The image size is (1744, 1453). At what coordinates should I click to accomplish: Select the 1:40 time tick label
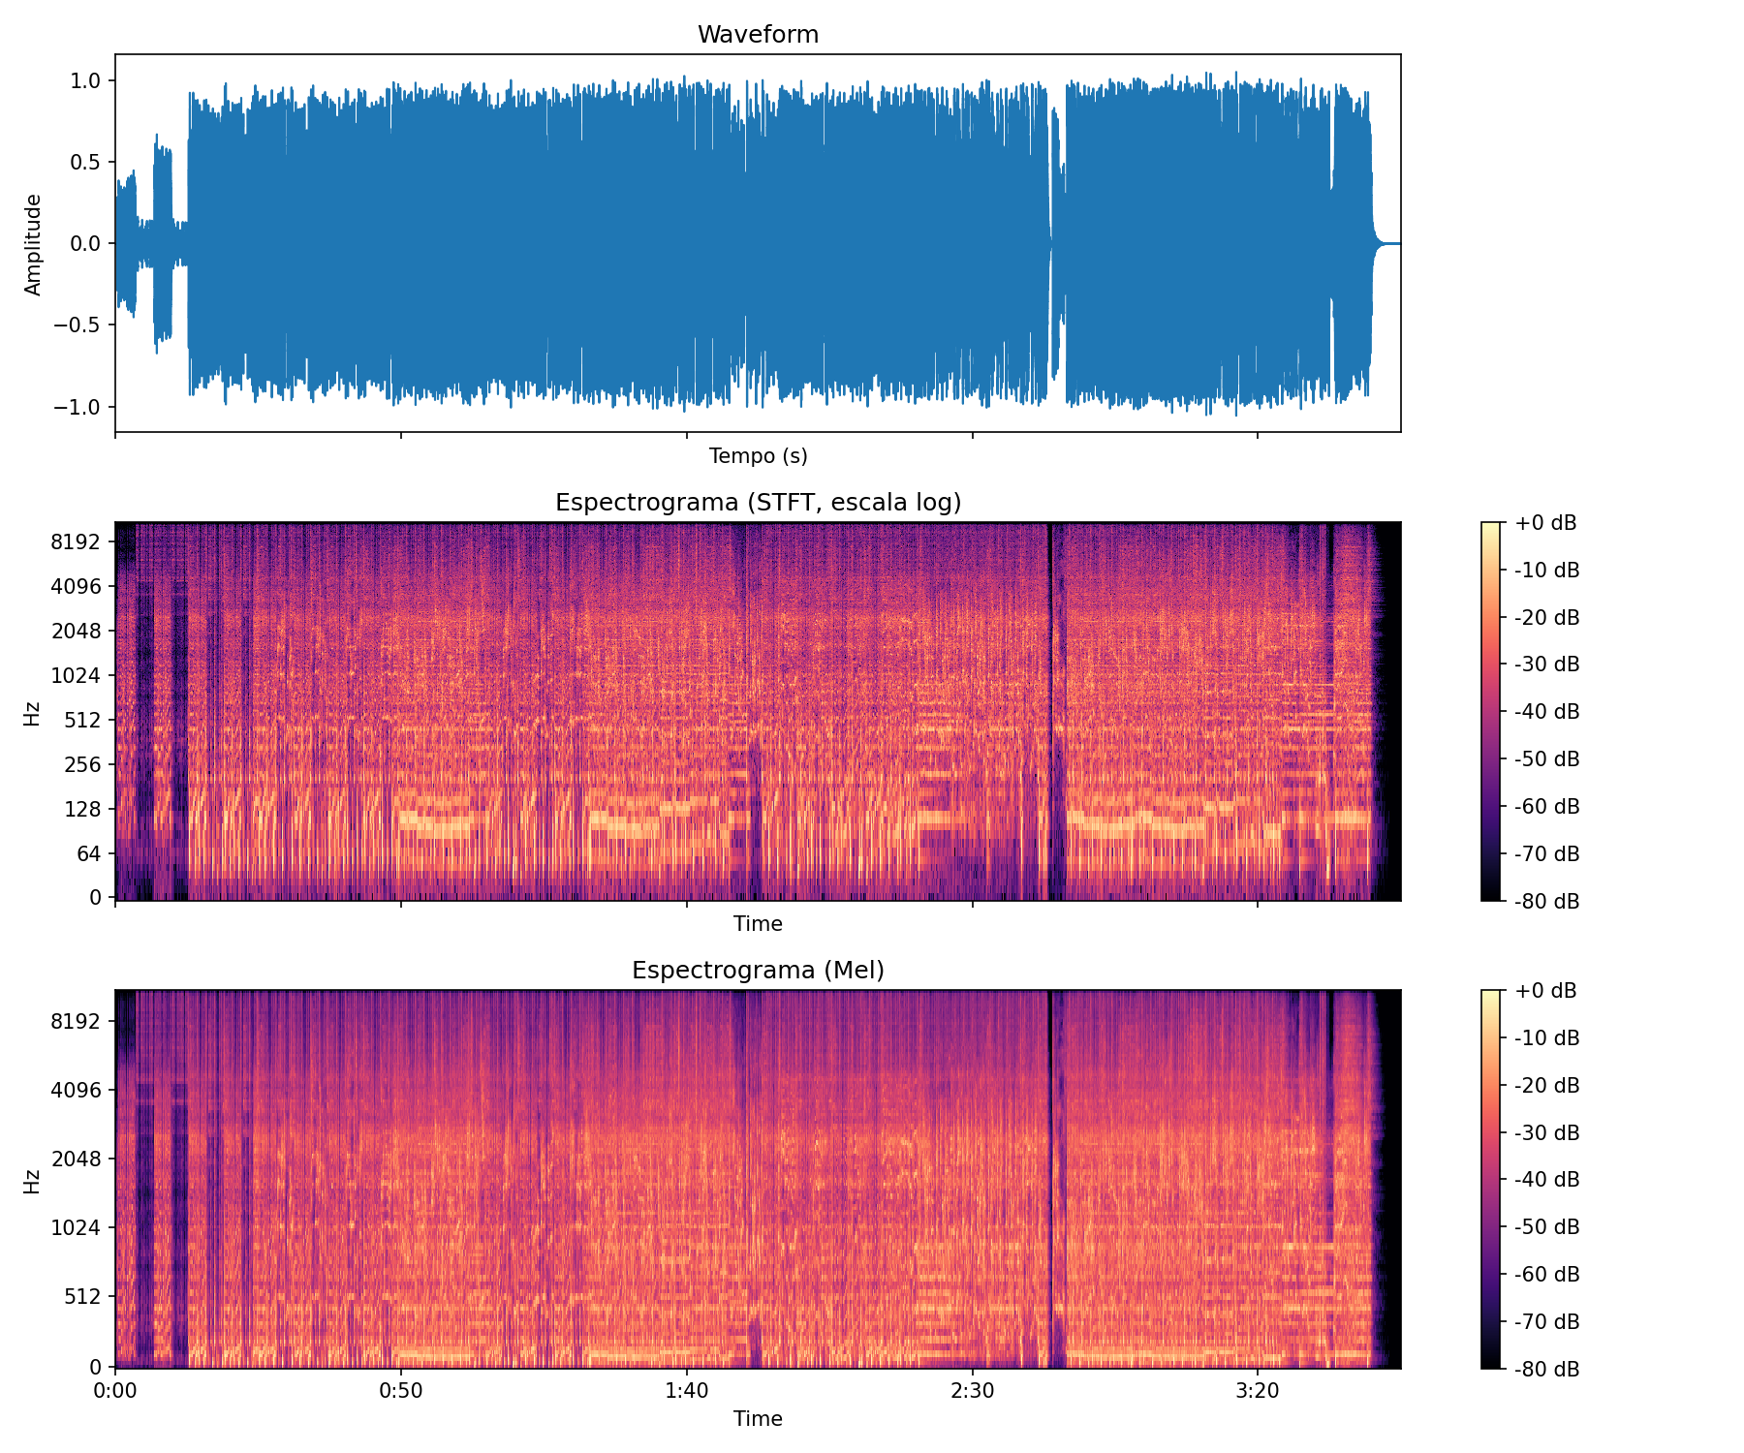(x=686, y=1392)
